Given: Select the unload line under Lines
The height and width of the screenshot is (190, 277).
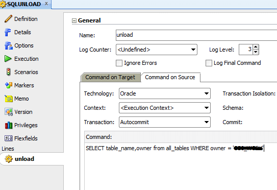Looking at the screenshot, I should click(32, 159).
